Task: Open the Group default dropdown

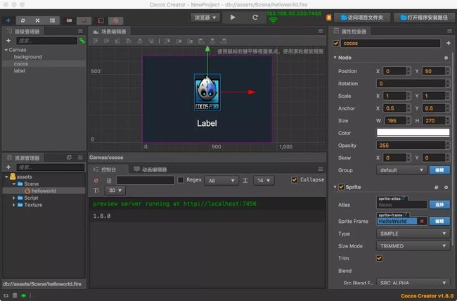Action: [401, 170]
